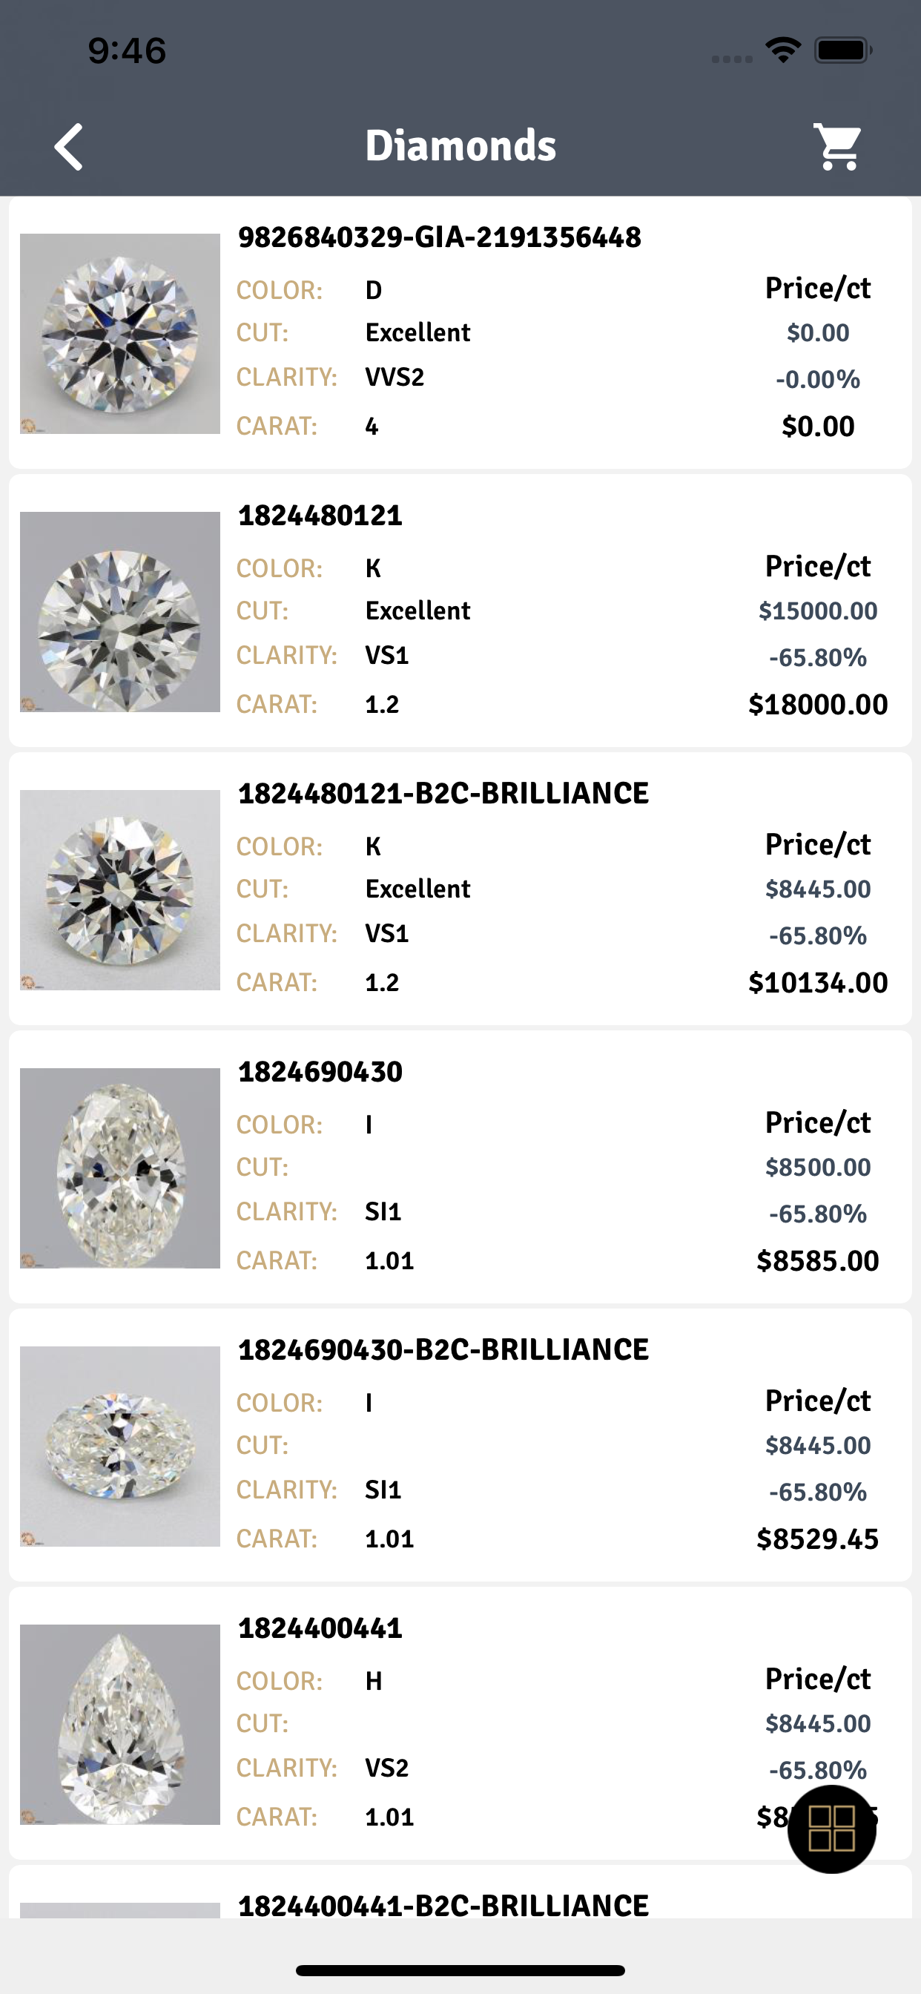The image size is (921, 1994).
Task: Open listing titled 1824480121
Action: pos(320,516)
